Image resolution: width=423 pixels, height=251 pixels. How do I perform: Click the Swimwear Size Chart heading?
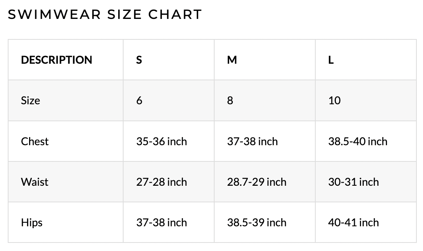(x=105, y=14)
